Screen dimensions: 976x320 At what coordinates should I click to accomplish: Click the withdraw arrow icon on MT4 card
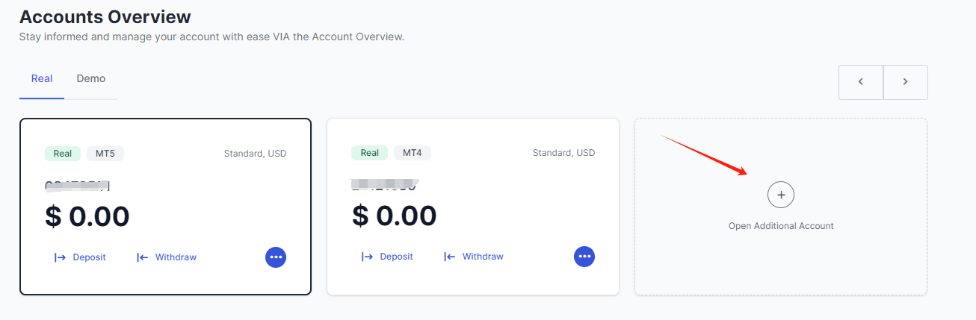click(450, 257)
